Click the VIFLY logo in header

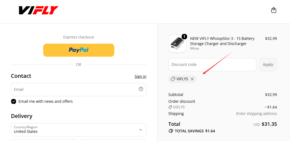[39, 10]
